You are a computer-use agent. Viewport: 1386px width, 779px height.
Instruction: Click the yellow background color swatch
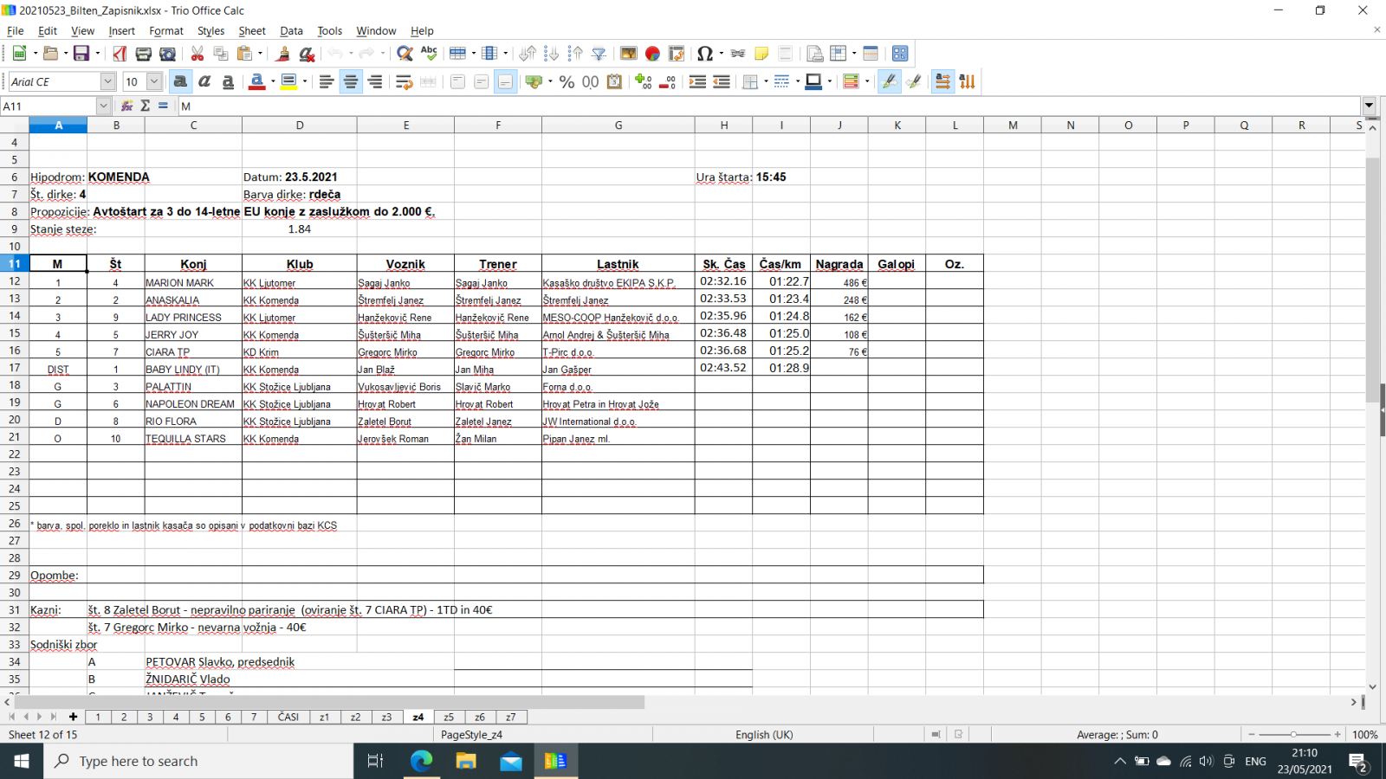[289, 81]
